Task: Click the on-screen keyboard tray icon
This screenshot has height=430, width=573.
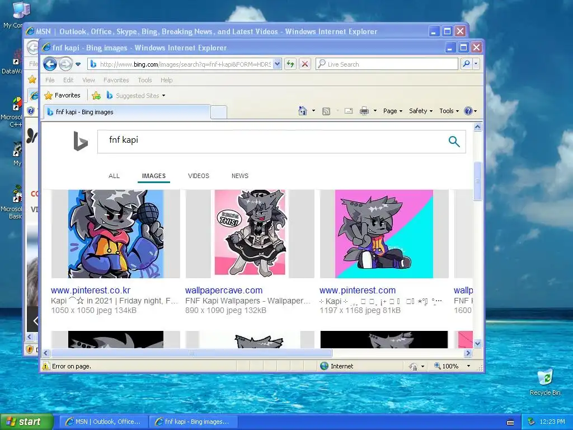Action: [510, 422]
